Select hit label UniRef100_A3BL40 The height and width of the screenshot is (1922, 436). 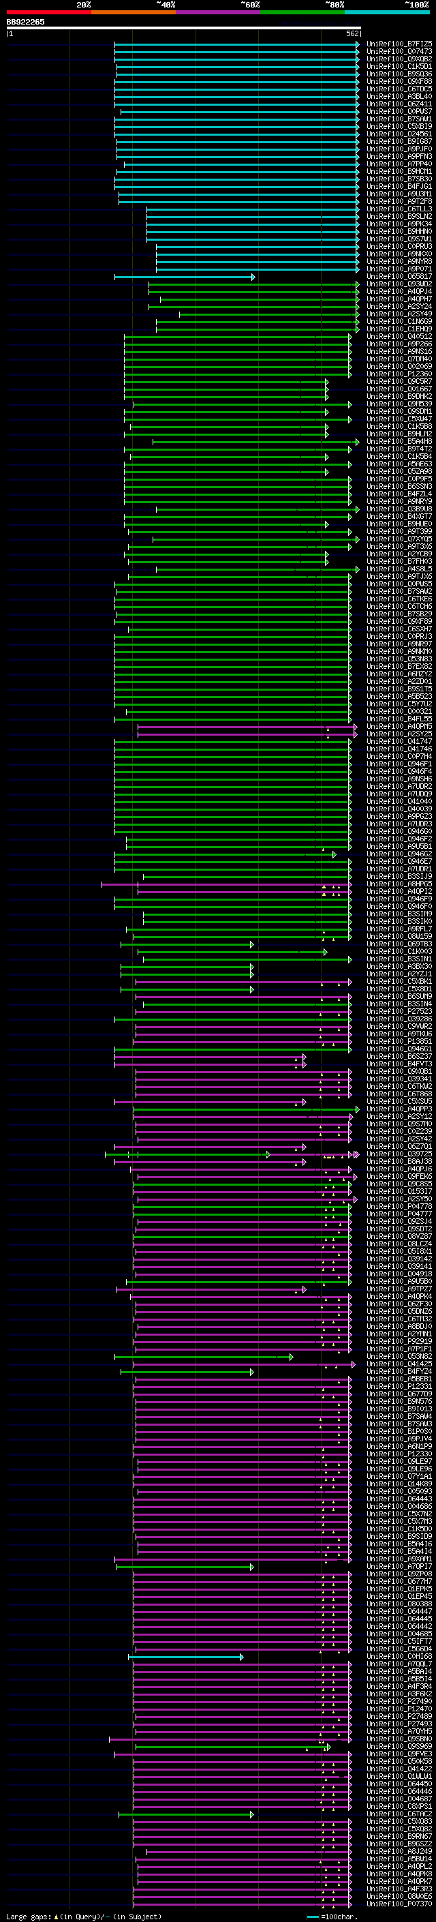tap(399, 96)
